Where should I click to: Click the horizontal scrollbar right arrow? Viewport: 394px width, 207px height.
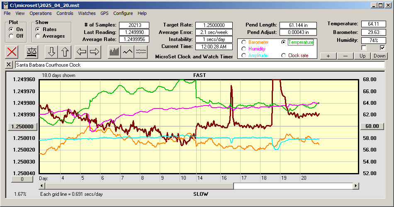pos(356,186)
